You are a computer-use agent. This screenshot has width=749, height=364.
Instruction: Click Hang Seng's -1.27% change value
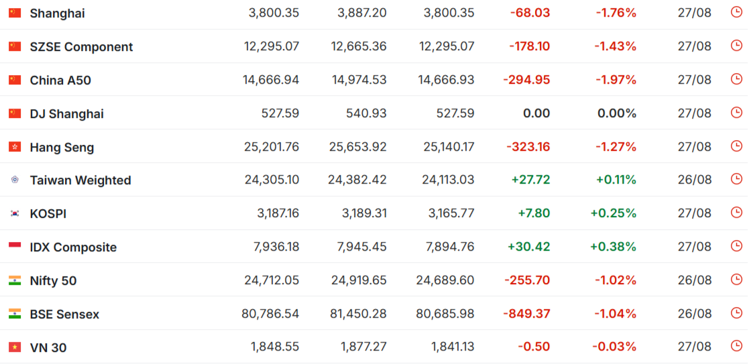point(616,147)
